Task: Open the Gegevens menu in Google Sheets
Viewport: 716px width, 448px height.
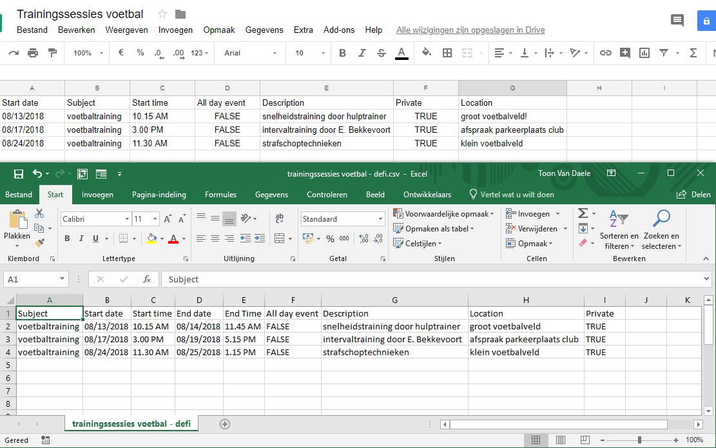Action: [264, 30]
